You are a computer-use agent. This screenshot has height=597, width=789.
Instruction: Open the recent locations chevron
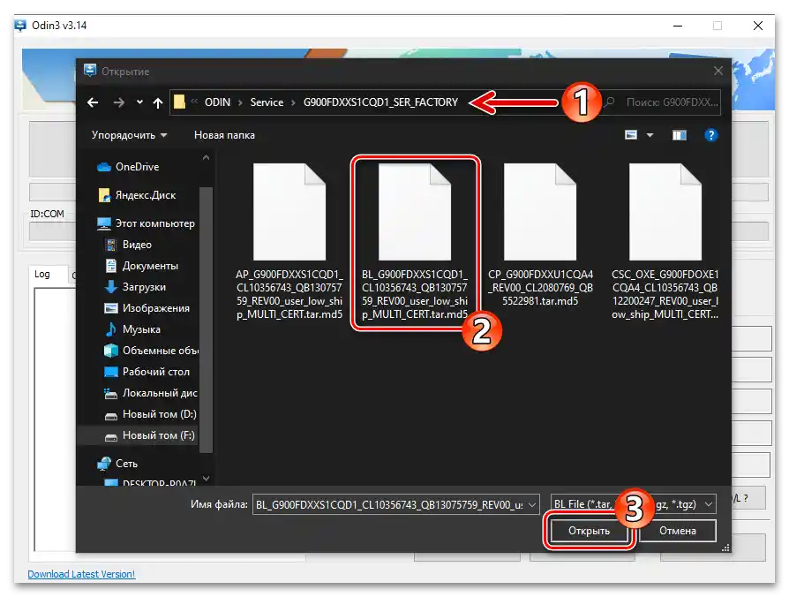click(139, 102)
